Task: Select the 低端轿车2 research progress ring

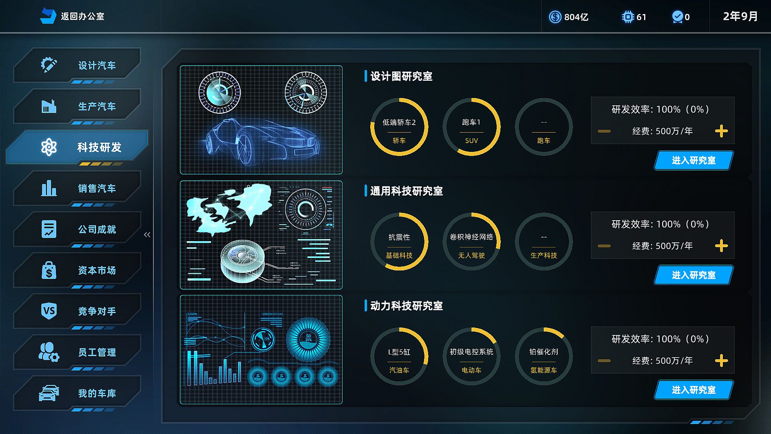Action: coord(399,127)
